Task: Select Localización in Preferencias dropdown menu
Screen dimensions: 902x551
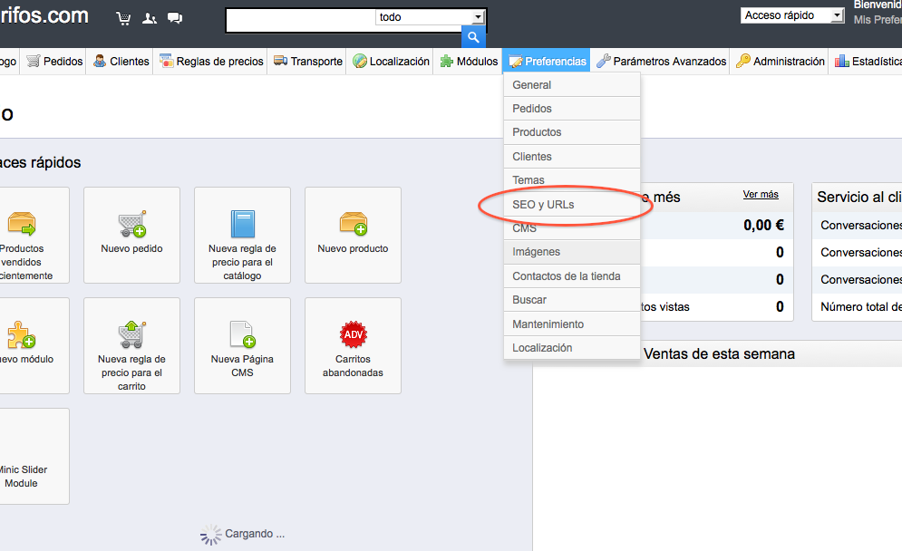Action: click(572, 347)
